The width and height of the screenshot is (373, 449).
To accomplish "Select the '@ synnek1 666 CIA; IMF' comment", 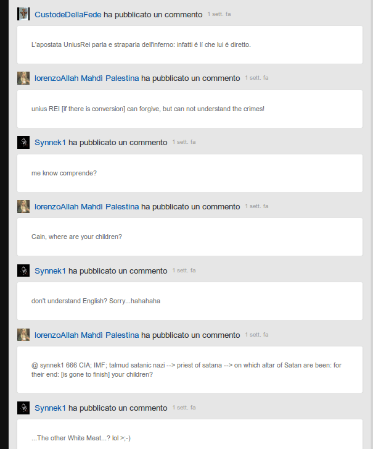I will [x=186, y=369].
